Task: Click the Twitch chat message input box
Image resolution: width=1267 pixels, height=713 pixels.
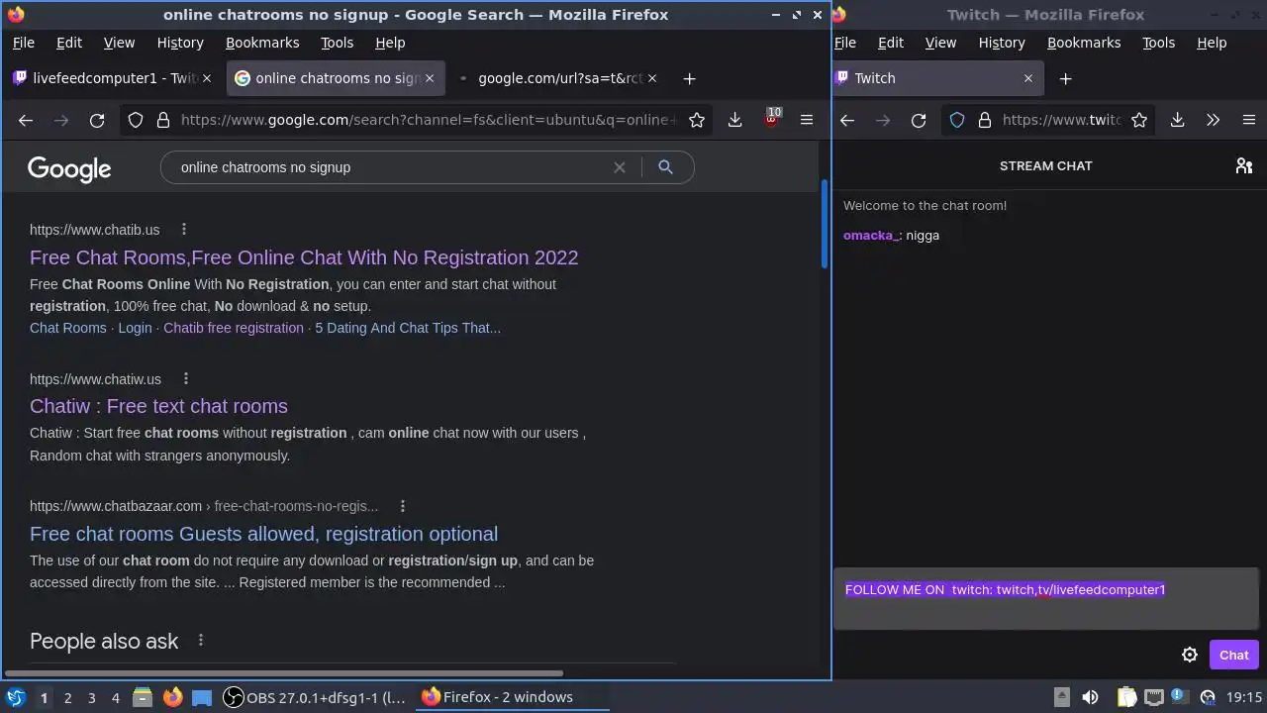Action: click(x=1046, y=599)
